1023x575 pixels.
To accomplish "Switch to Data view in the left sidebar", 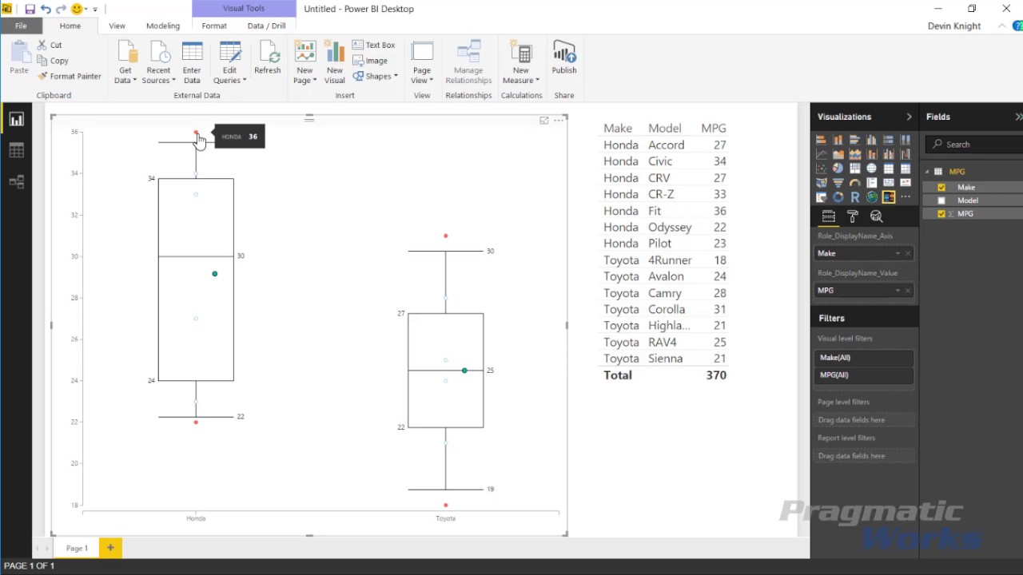I will pos(16,151).
